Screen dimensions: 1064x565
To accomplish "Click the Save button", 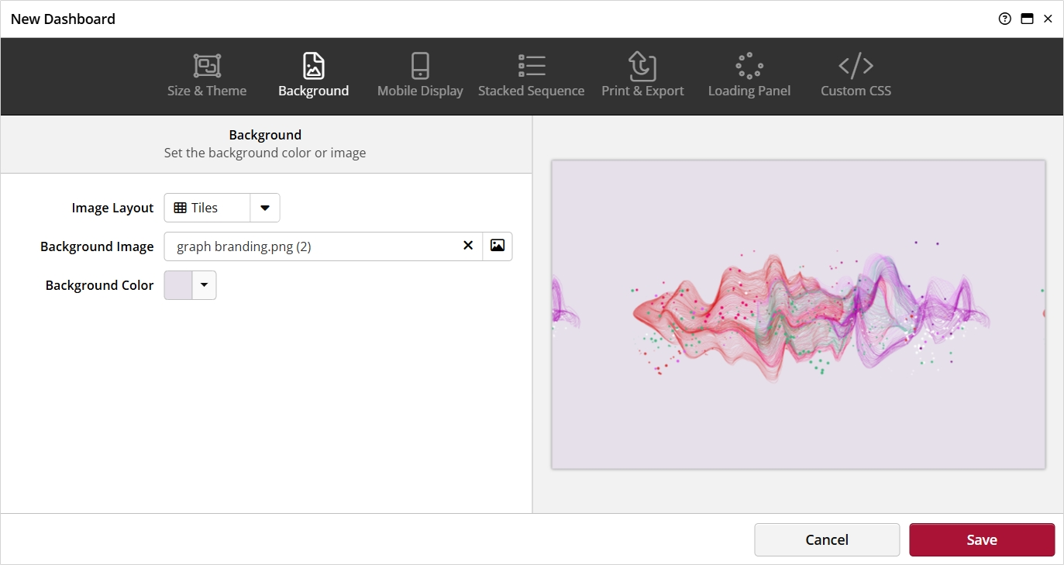I will 981,540.
